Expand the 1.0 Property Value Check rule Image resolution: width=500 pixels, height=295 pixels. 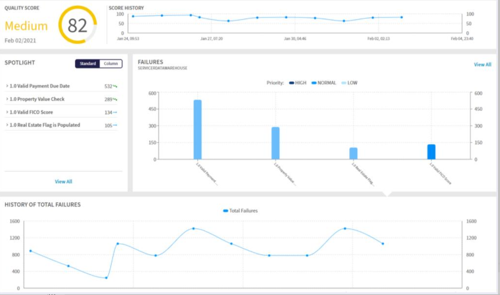(7, 99)
